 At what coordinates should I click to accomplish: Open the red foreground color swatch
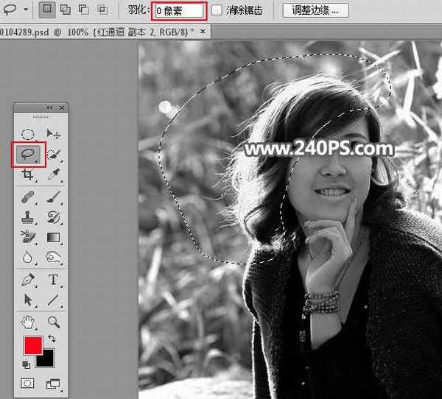tap(32, 345)
